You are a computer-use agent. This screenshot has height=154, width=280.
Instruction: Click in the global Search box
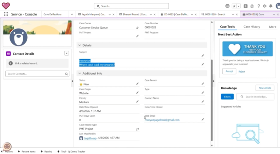[131, 6]
